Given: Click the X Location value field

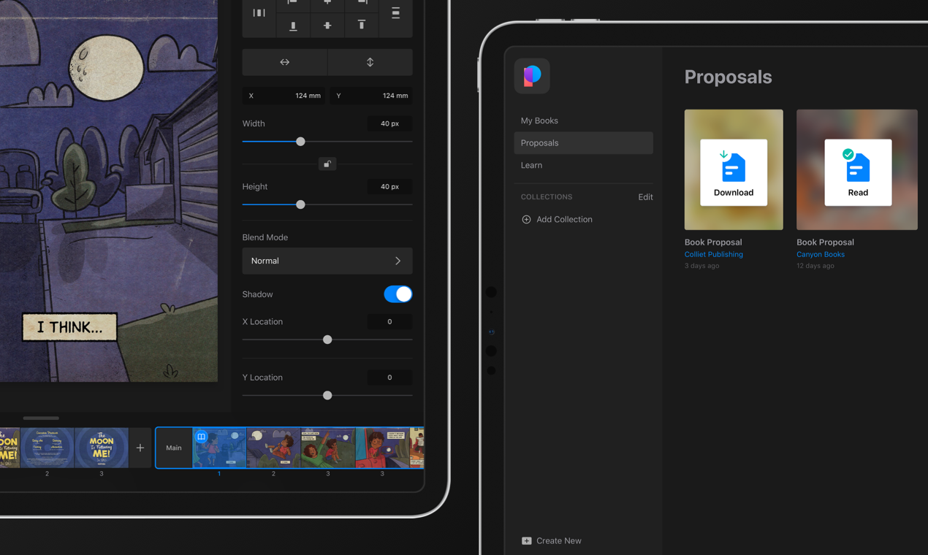Looking at the screenshot, I should (x=389, y=321).
